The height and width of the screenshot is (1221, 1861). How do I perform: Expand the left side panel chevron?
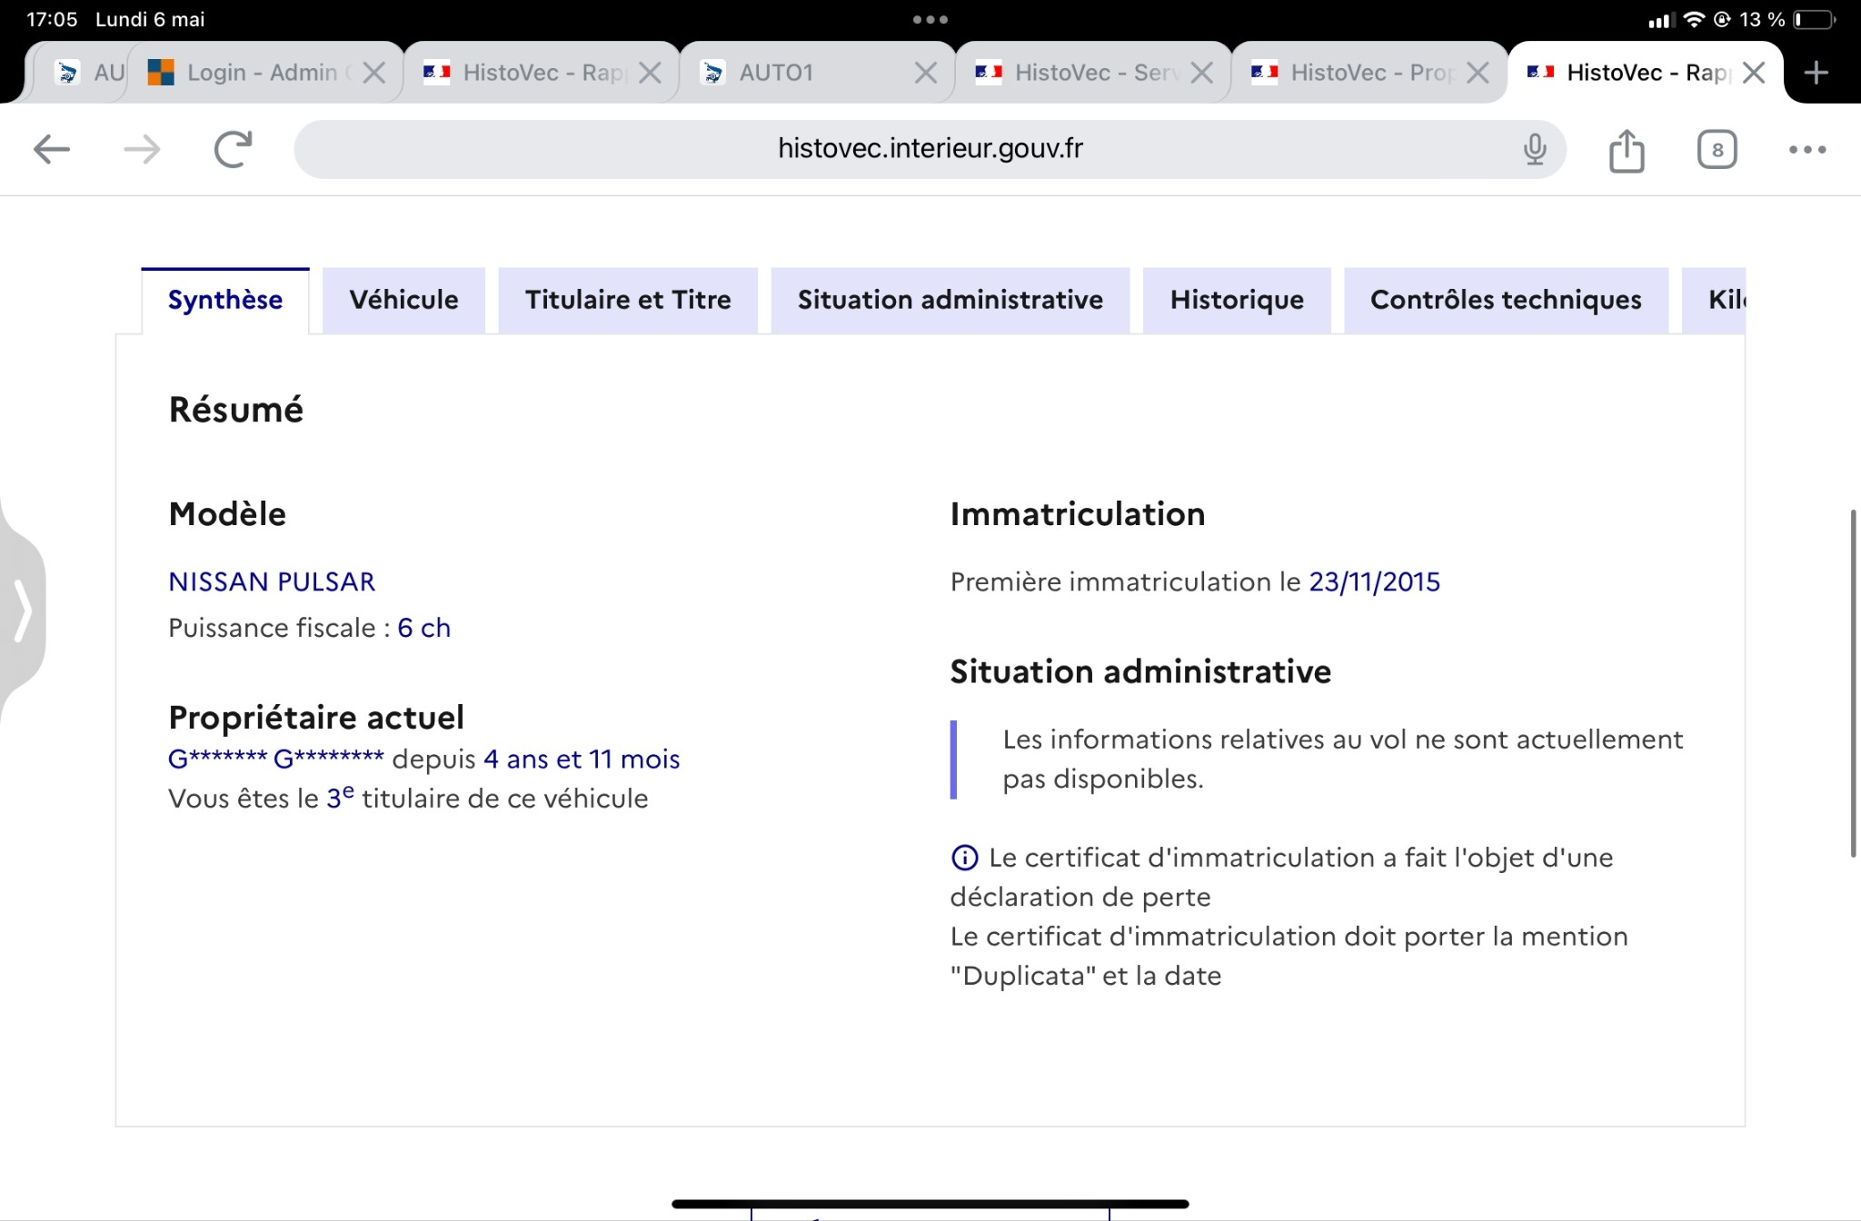click(x=23, y=610)
